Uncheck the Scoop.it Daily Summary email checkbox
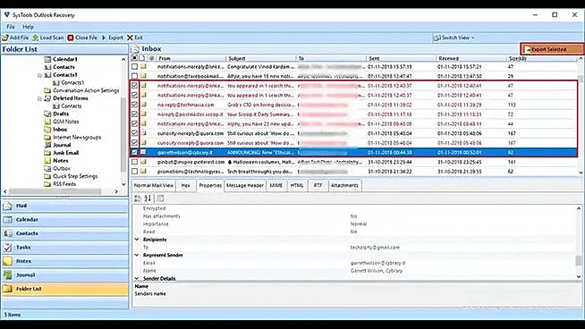 click(x=134, y=114)
